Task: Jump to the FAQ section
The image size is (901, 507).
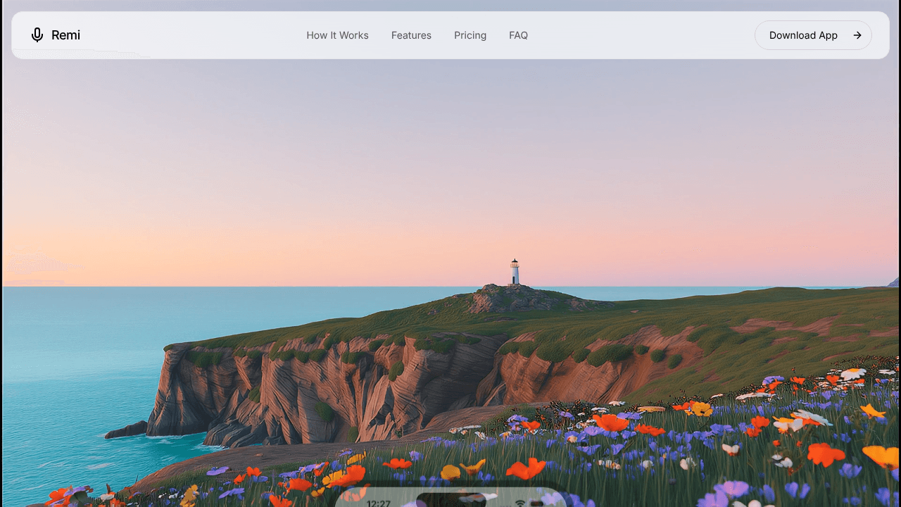Action: pyautogui.click(x=518, y=35)
